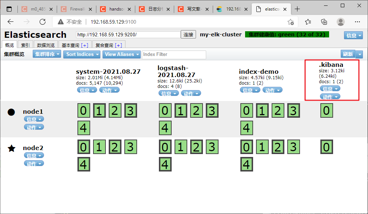Viewport: 368px width, 214px height.
Task: Select node2 shard 4 of index-demo
Action: [x=247, y=164]
